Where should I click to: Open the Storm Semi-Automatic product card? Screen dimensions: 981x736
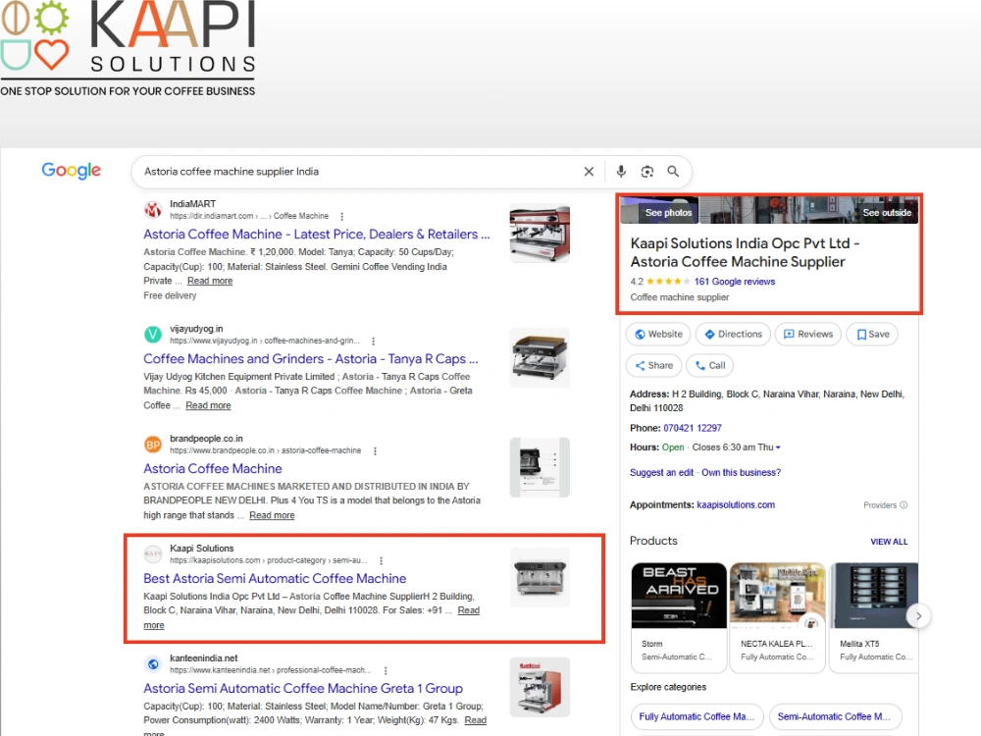[x=679, y=617]
